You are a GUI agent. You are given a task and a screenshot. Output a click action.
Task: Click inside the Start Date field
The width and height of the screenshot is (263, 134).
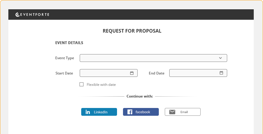point(104,73)
